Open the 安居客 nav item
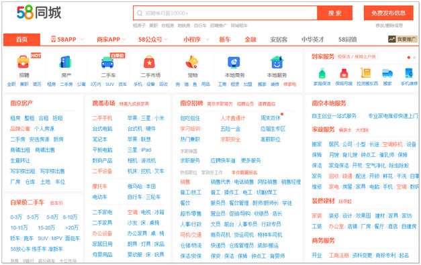This screenshot has height=265, width=421. [x=279, y=40]
